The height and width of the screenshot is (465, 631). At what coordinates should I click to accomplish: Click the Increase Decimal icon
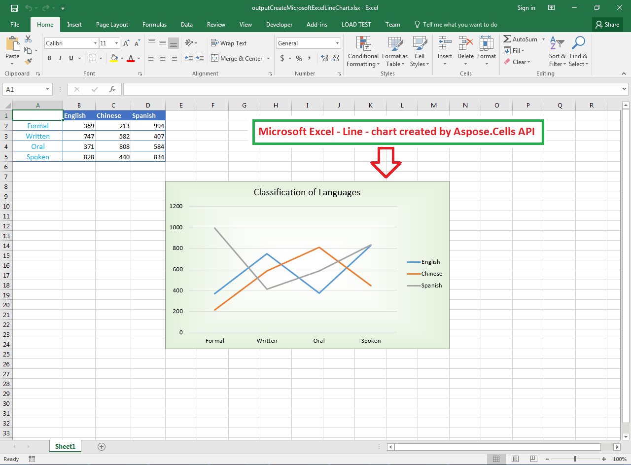tap(325, 58)
